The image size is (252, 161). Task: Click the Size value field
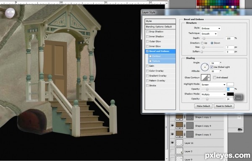[230, 47]
